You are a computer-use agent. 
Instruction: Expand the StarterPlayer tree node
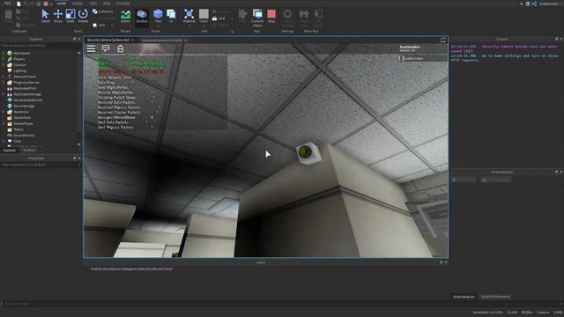pos(4,123)
